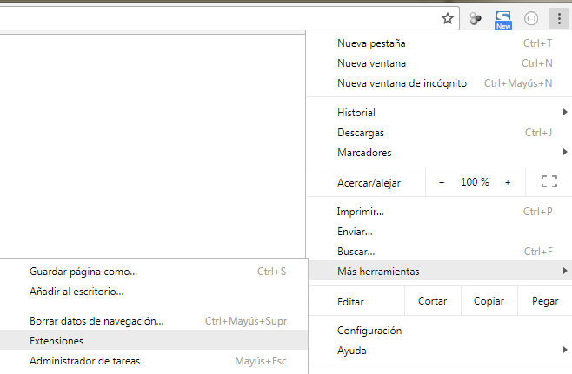Screen dimensions: 572x374
Task: Click the Pegar button
Action: [x=544, y=301]
